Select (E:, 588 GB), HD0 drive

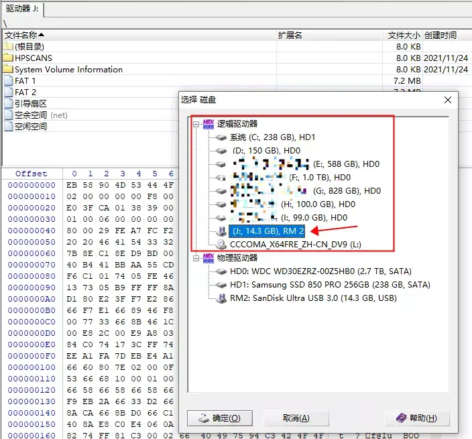[x=306, y=164]
